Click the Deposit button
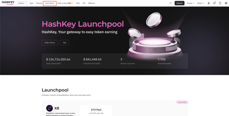The width and height of the screenshot is (229, 116). coord(179,3)
